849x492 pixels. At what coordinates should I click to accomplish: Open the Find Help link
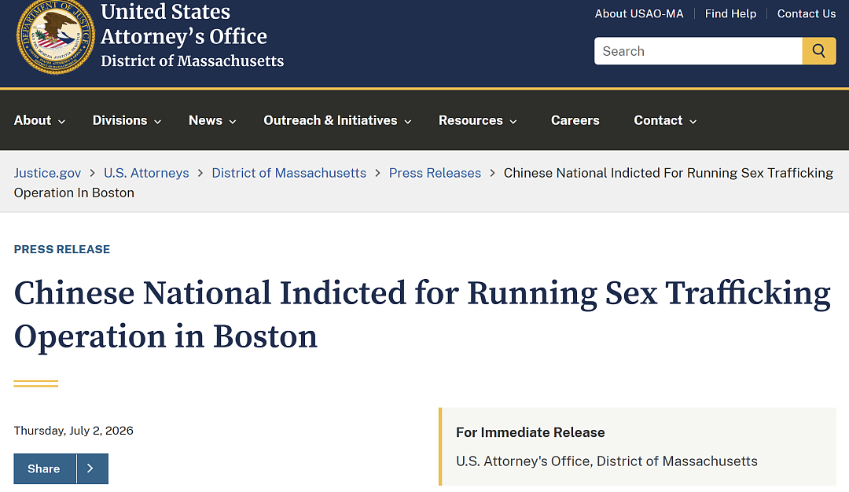(730, 14)
